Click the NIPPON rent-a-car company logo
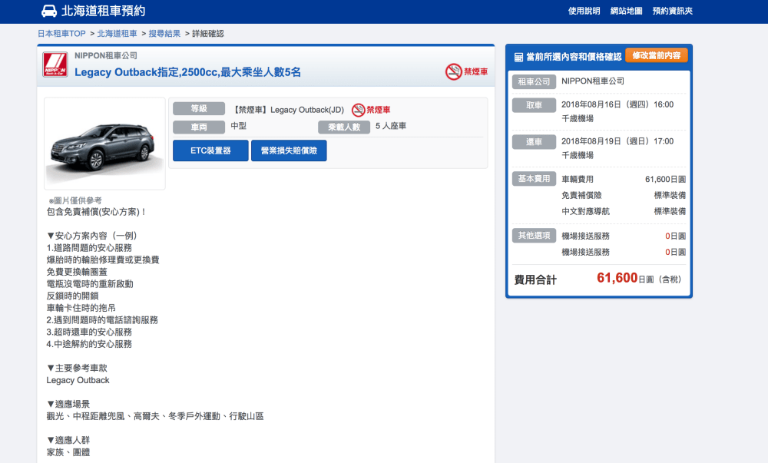The width and height of the screenshot is (768, 463). [x=55, y=65]
